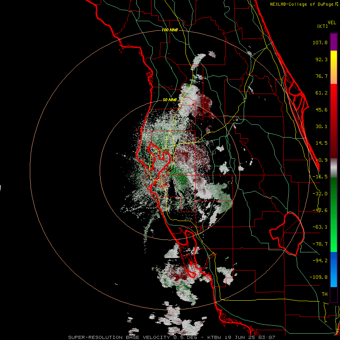Click the -109.8 velocity scale value
This screenshot has height=340, width=340.
click(318, 277)
